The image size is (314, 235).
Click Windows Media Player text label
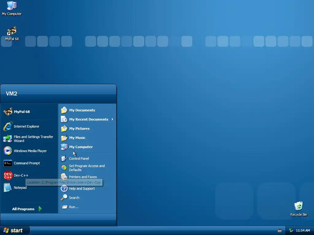30,151
